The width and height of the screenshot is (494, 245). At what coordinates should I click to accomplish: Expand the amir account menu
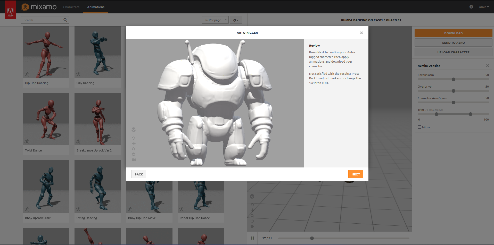484,7
